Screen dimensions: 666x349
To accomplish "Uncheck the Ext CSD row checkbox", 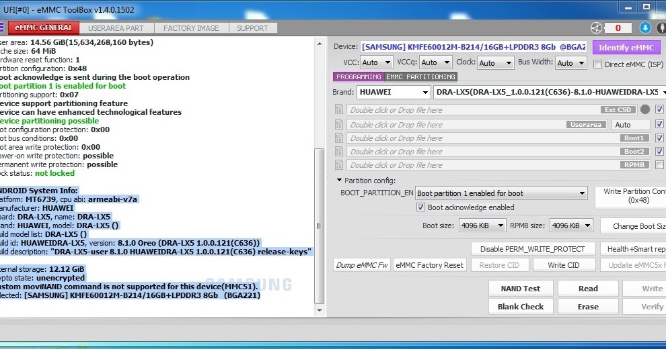I will coord(659,109).
